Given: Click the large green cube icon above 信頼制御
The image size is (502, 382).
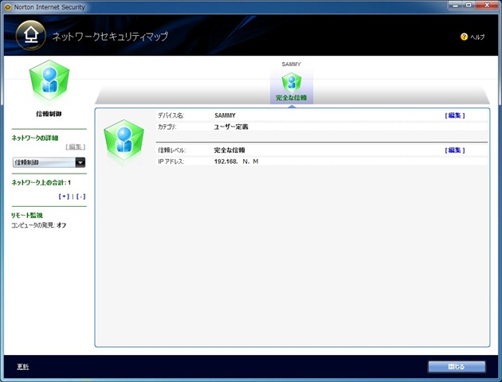Looking at the screenshot, I should (49, 80).
